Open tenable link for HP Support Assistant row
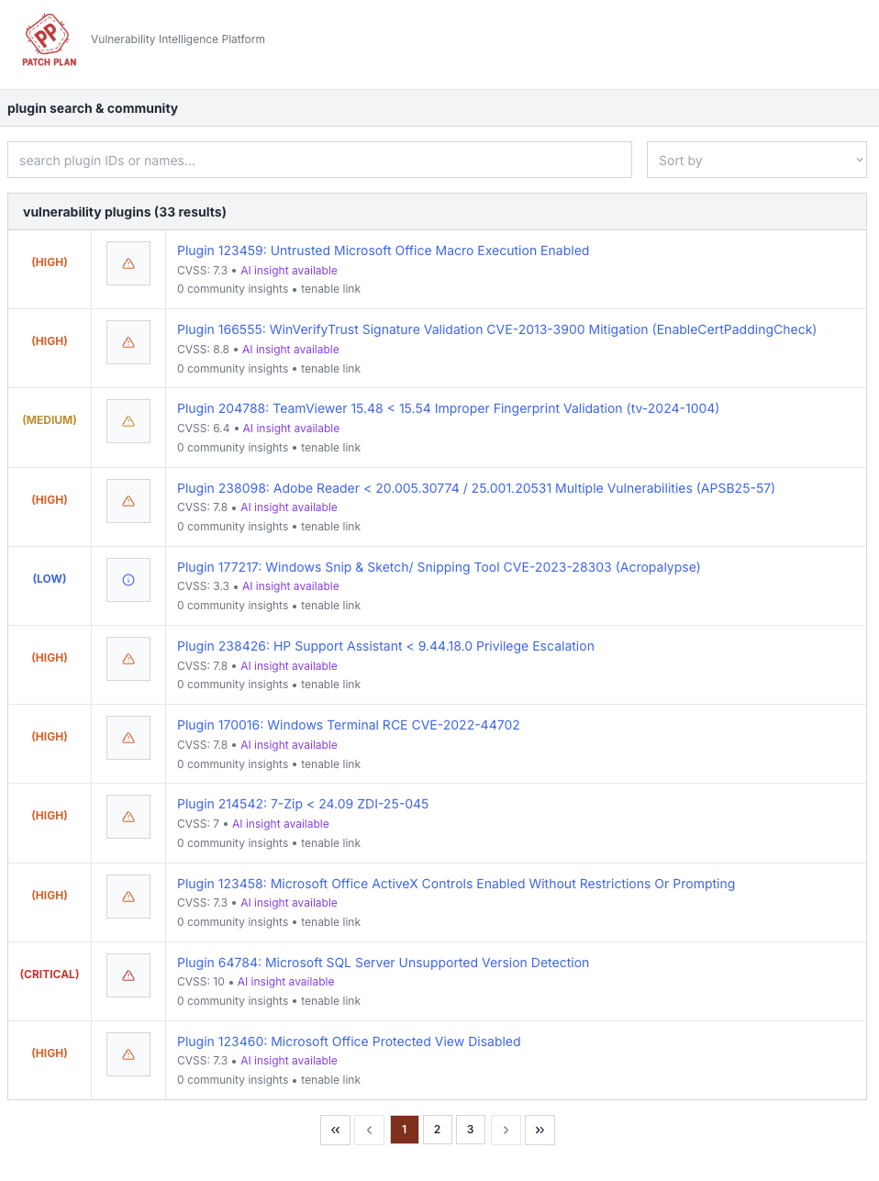The width and height of the screenshot is (879, 1181). [x=330, y=685]
